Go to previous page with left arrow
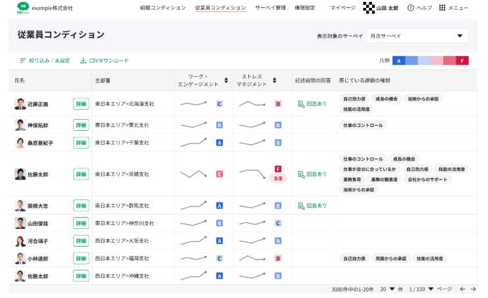Viewport: 488px width, 298px height. point(463,289)
